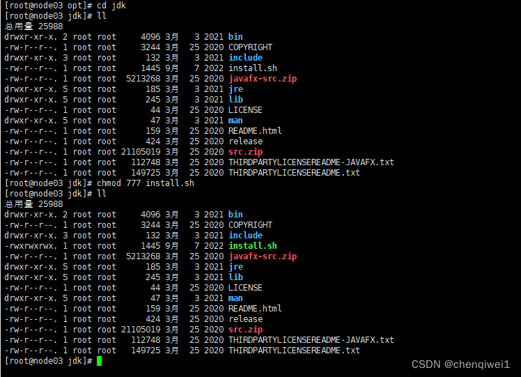Click 'THIRDPARTYLICENSEREADME.txt' in listing after chmod
This screenshot has width=521, height=377.
click(294, 351)
